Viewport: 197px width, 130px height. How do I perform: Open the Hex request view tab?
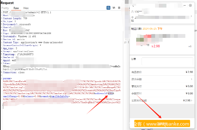(x=26, y=8)
